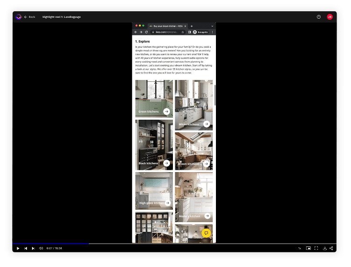The image size is (351, 267).
Task: Skip to previous clip in player
Action: point(26,248)
